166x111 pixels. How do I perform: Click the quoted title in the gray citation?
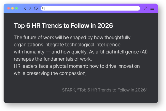pyautogui.click(x=113, y=90)
